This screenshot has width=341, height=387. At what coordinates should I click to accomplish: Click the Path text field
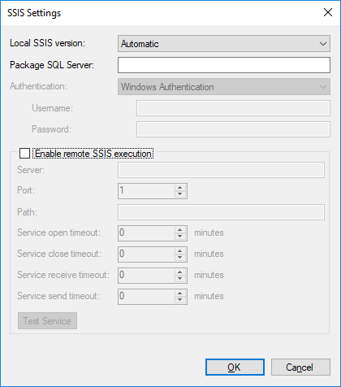[221, 212]
